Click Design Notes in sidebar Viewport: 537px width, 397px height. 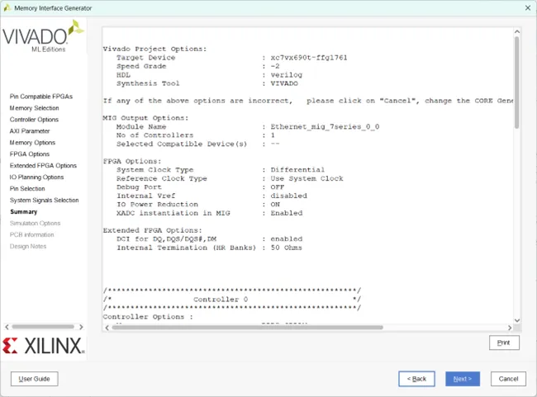coord(28,247)
